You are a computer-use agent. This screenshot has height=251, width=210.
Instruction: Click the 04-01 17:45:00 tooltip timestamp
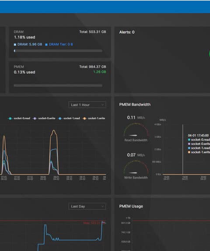(x=198, y=136)
